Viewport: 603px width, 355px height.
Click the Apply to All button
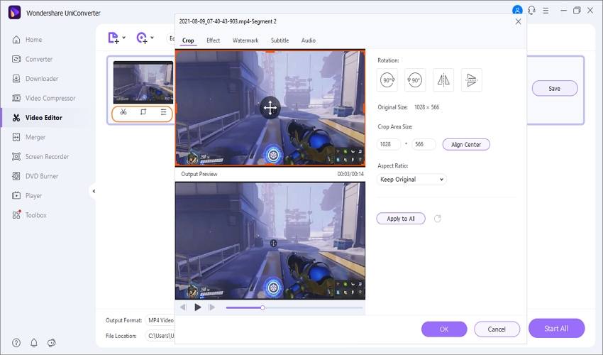401,219
